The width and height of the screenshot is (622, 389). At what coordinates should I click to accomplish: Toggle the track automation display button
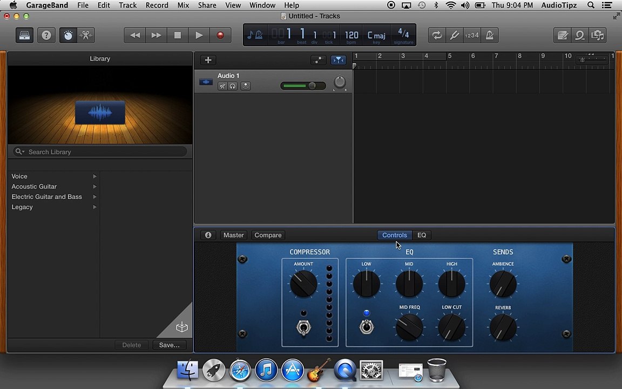(x=319, y=60)
